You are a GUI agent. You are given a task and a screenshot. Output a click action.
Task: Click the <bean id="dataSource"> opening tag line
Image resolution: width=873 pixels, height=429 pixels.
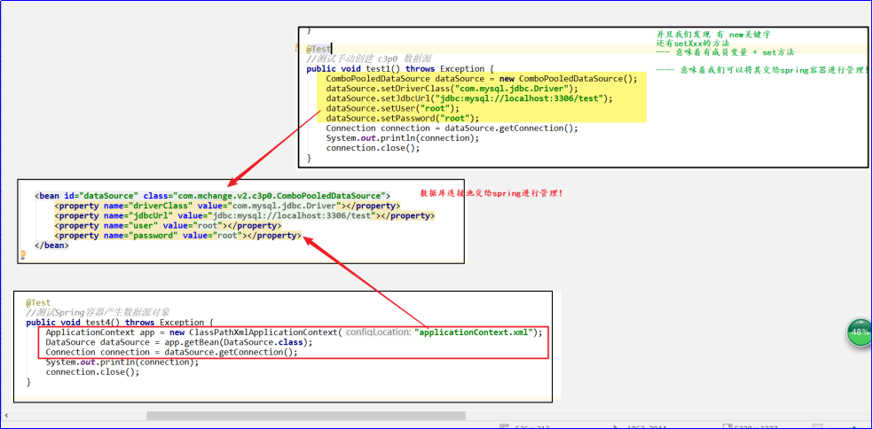[213, 196]
